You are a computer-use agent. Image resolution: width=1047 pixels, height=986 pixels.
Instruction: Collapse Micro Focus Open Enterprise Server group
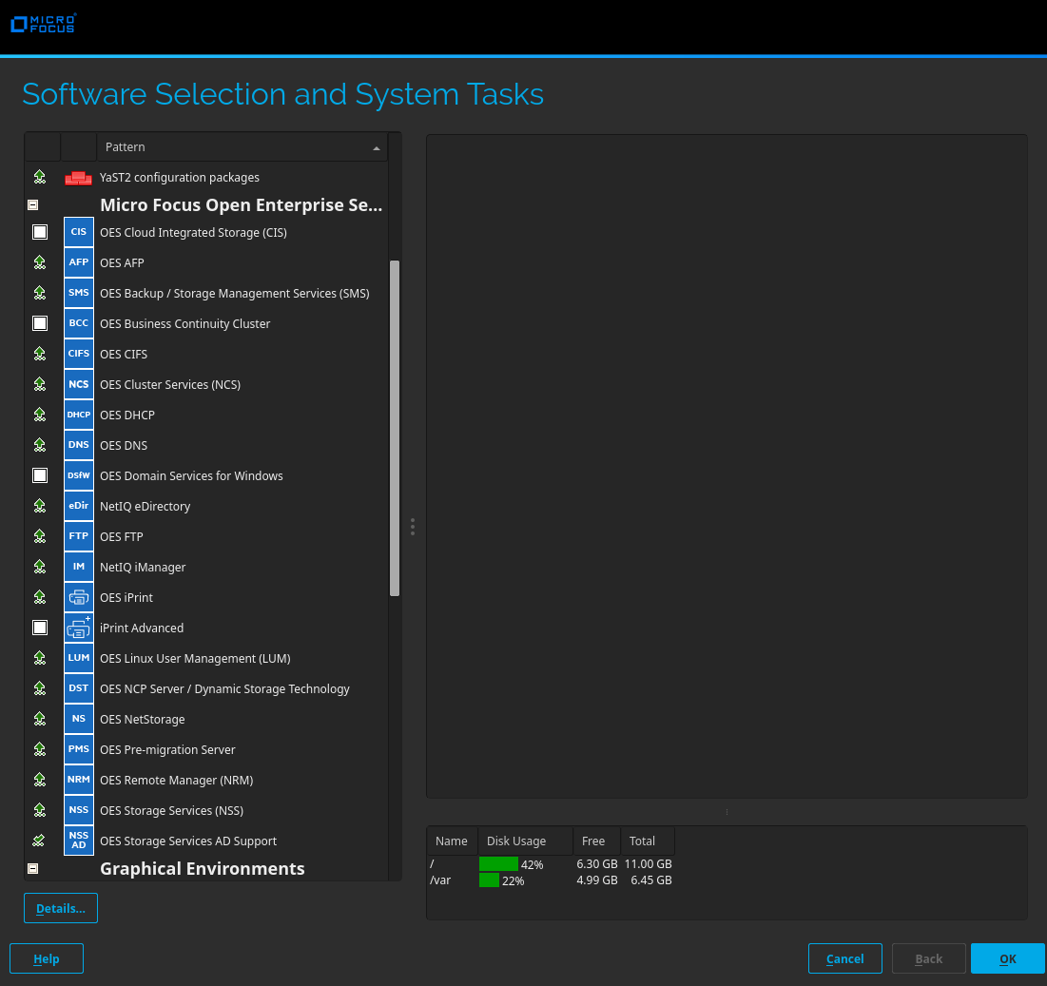(x=32, y=205)
